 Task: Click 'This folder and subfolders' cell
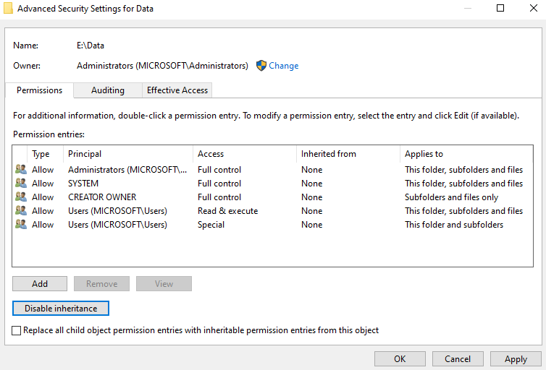point(454,225)
